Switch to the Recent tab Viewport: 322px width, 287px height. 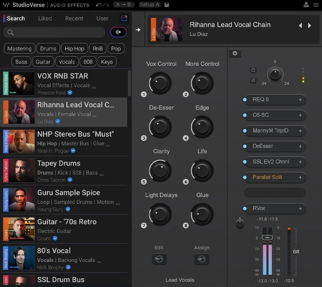74,18
